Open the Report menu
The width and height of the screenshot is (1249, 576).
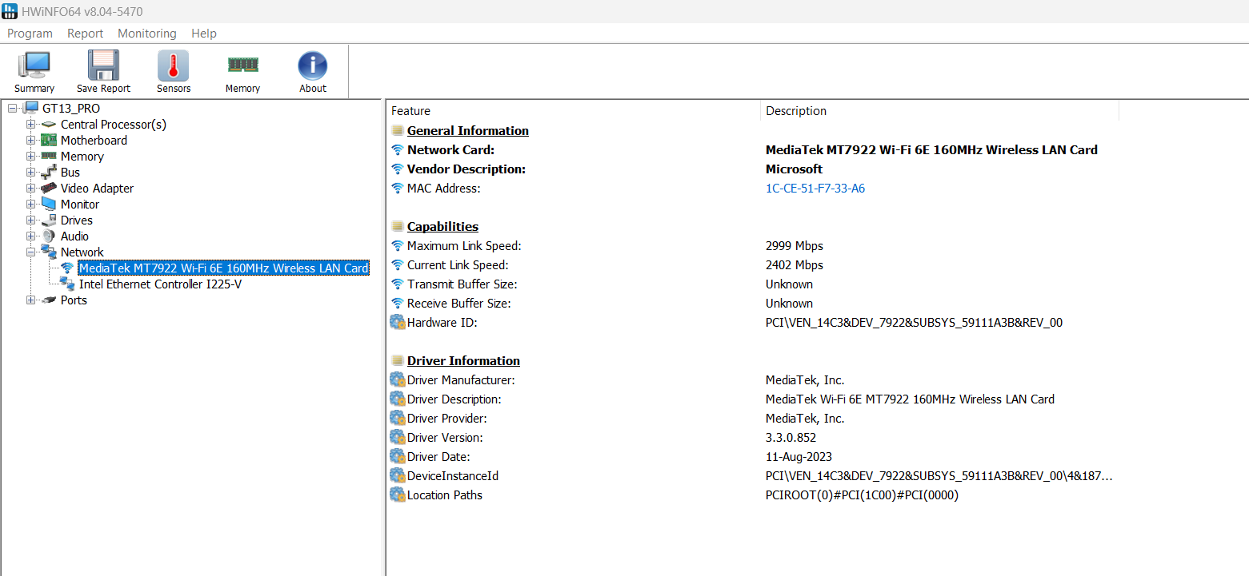[85, 34]
